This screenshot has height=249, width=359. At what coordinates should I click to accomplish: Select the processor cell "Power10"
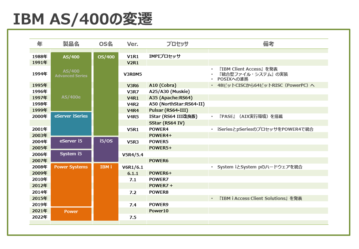click(x=159, y=211)
